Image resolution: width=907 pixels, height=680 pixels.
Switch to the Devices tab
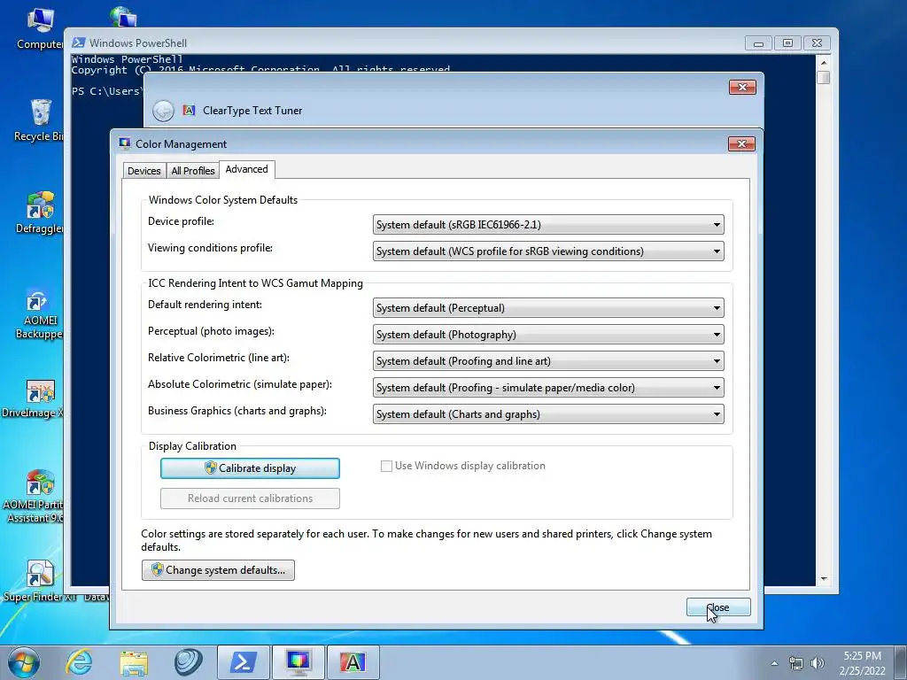144,171
